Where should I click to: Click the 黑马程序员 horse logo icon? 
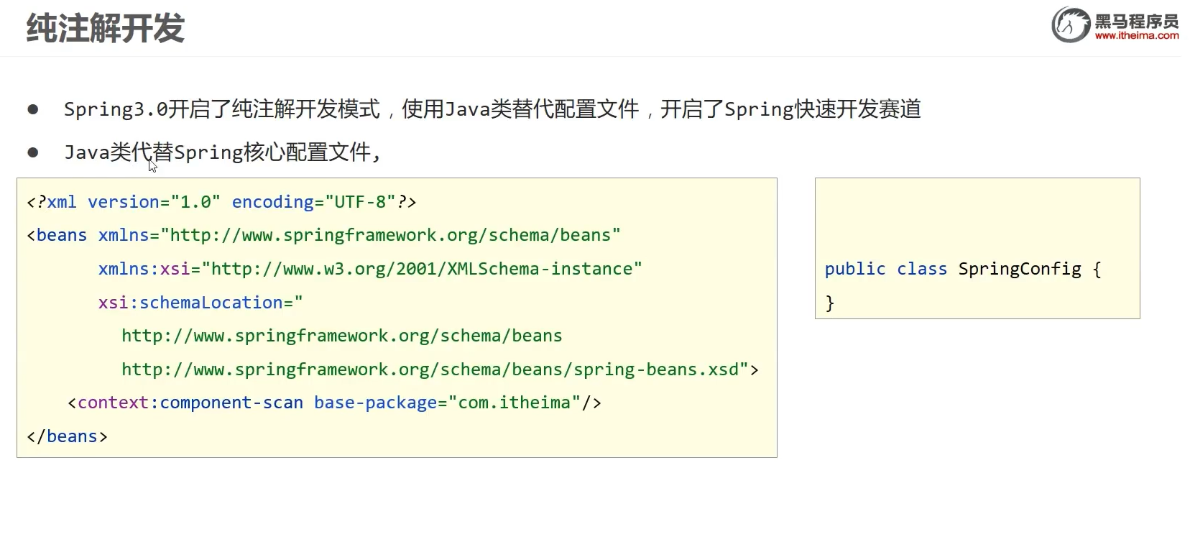1071,25
